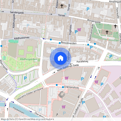Click the parking P next to Fugholm cart
121x121 pixels.
76,32
